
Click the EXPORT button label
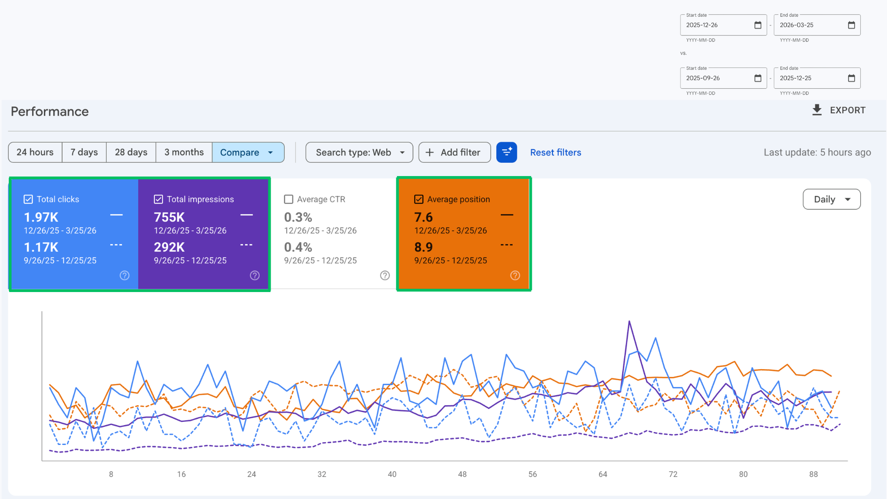pos(848,110)
